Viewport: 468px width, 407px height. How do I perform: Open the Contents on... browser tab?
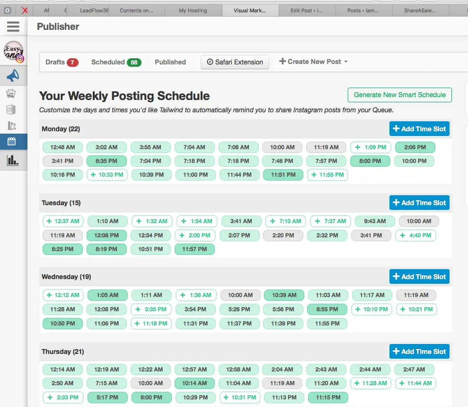136,10
